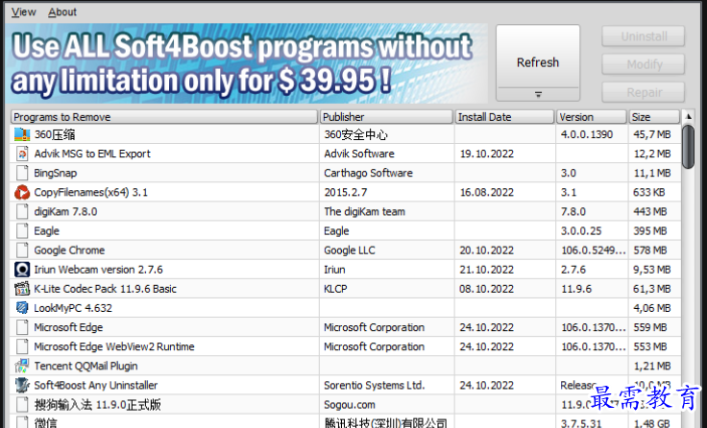The image size is (707, 428).
Task: Click the Tencent QQMail Plugin icon
Action: click(x=22, y=366)
